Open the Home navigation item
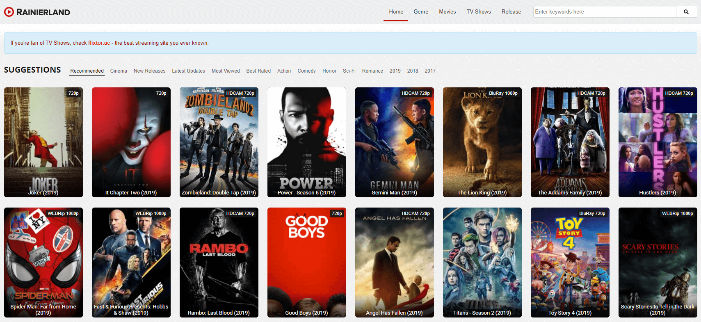Screen dimensions: 701x322 (x=396, y=12)
